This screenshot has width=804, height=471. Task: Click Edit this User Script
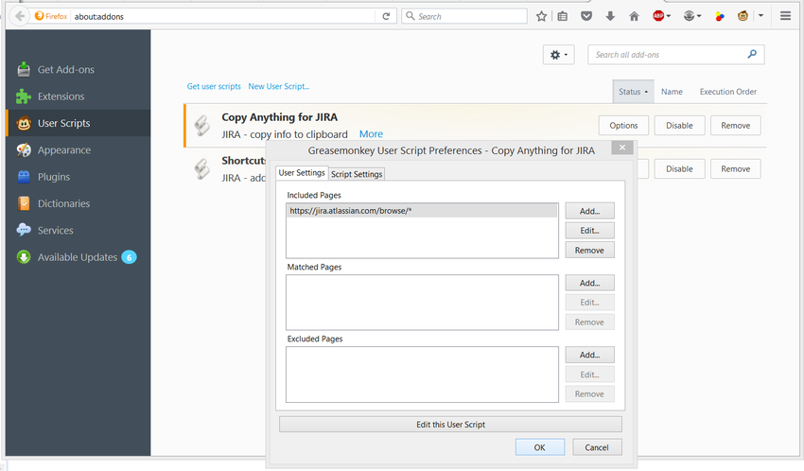[450, 425]
